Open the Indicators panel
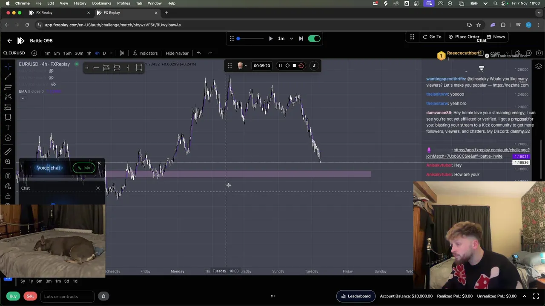The image size is (545, 306). click(145, 53)
